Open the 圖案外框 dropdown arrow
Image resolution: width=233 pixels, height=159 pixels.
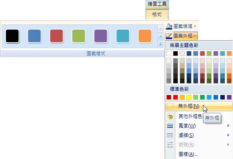[x=195, y=36]
